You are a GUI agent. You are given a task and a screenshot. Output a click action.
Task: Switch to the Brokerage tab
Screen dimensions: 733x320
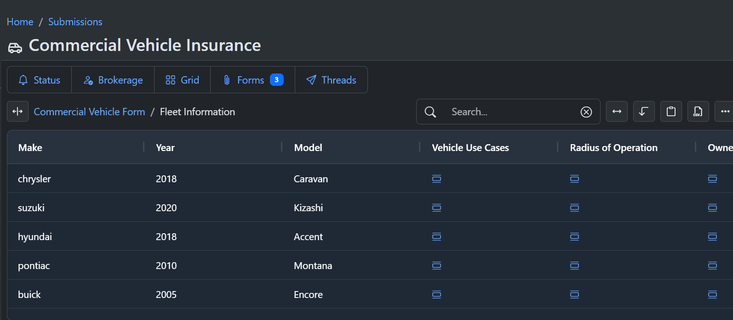113,80
